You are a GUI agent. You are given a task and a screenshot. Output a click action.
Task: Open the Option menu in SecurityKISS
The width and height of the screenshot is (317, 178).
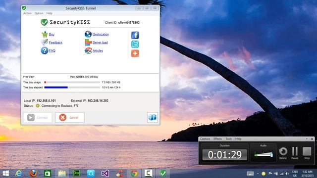pyautogui.click(x=39, y=13)
